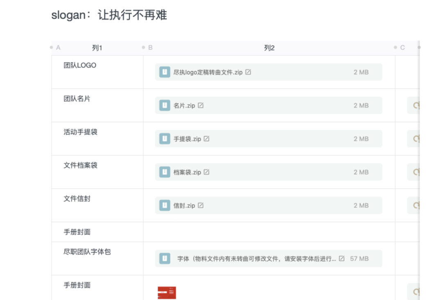The image size is (442, 300).
Task: Click the ZIP file icon for 尽执logo定稿转曲文件.zip
Action: coord(164,72)
